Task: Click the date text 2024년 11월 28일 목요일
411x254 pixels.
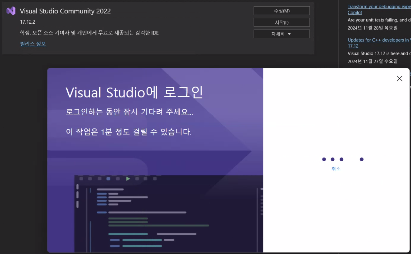Action: point(373,28)
